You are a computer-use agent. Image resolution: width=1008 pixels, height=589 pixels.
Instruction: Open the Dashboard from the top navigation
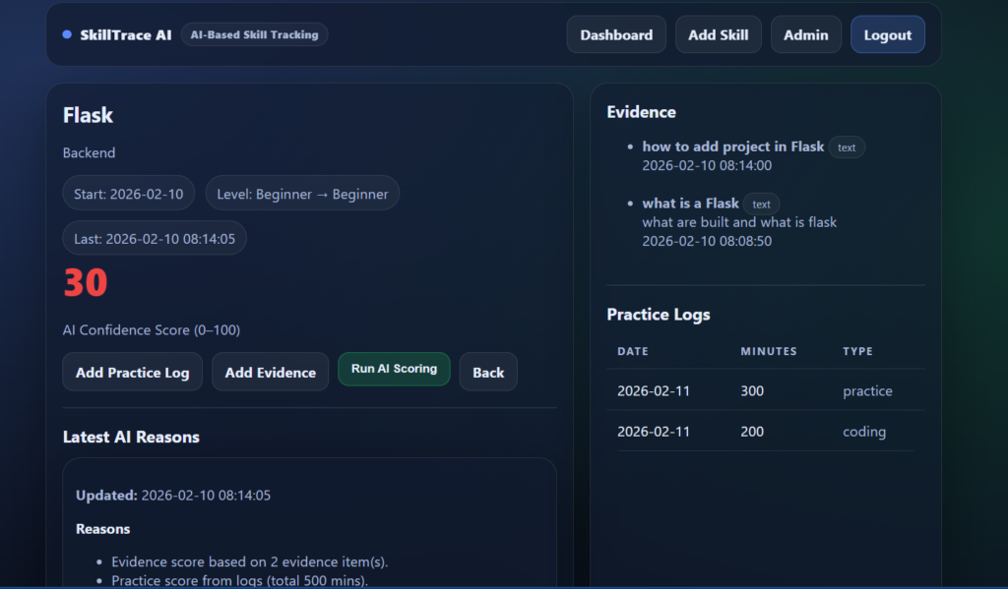click(x=616, y=33)
